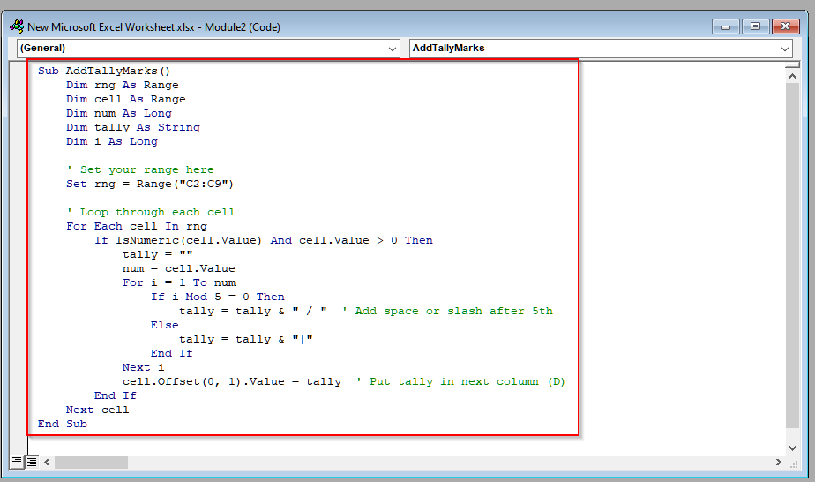Click the horizontal scrollbar left arrow
Image resolution: width=815 pixels, height=482 pixels.
[47, 462]
